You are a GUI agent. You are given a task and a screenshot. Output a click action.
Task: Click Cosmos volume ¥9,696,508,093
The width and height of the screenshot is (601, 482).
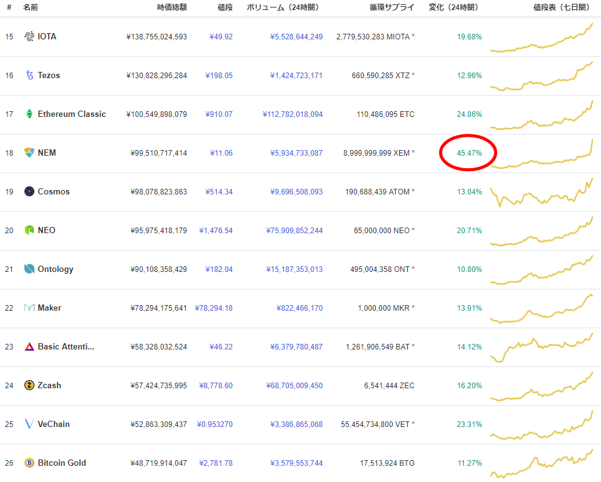click(x=296, y=191)
